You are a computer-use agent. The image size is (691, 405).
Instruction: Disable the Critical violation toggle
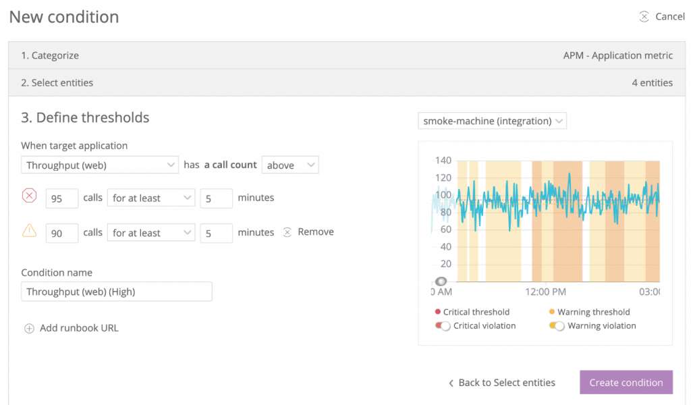coord(442,326)
